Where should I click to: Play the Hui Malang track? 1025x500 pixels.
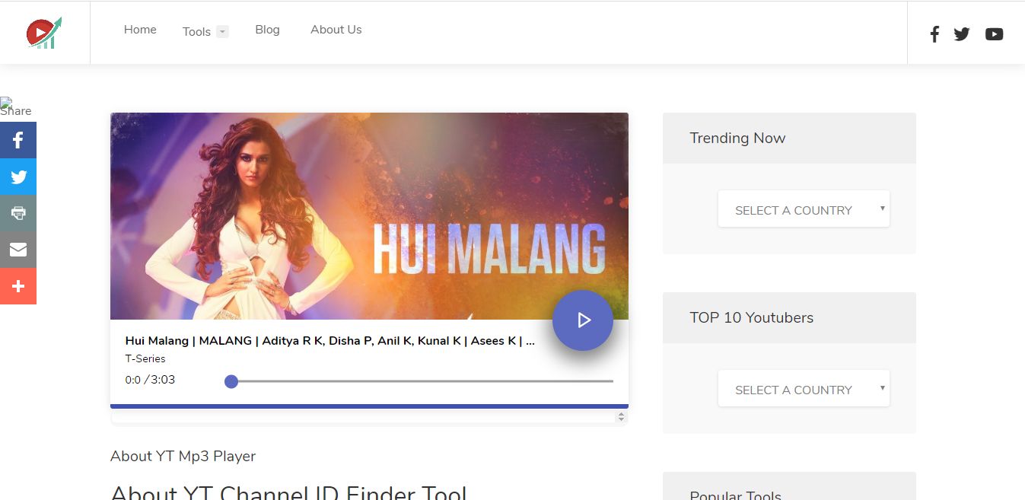(x=583, y=320)
